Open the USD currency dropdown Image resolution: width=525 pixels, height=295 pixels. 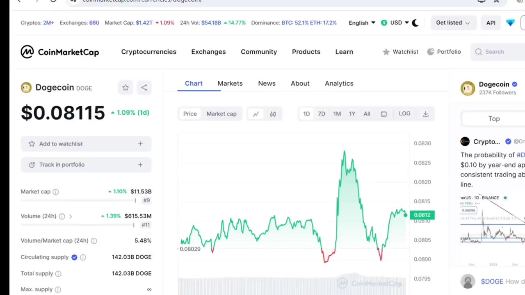coord(395,23)
